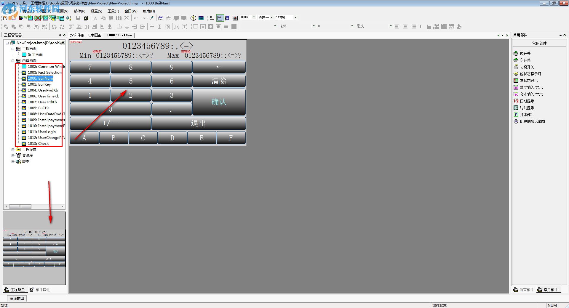The width and height of the screenshot is (569, 308).
Task: Switch to the 所有部件 tab
Action: 524,290
